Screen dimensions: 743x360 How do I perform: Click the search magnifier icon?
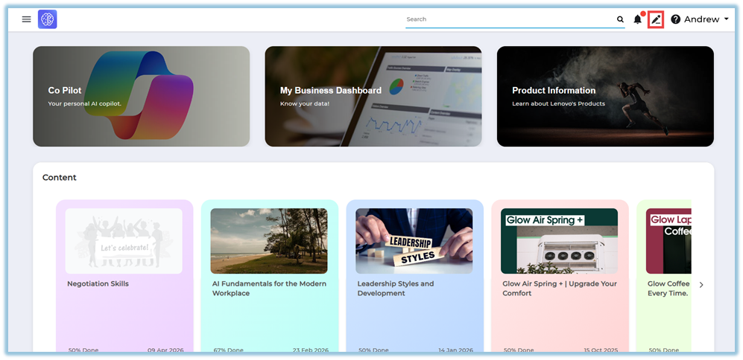point(620,19)
